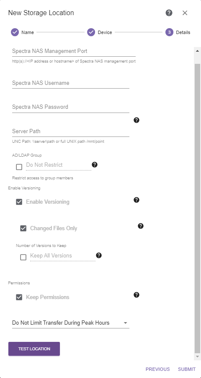Open the Peak Hours transfer limit dropdown
This screenshot has width=201, height=378.
click(71, 323)
